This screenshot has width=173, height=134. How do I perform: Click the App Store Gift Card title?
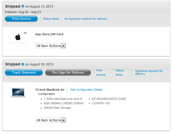point(49,34)
